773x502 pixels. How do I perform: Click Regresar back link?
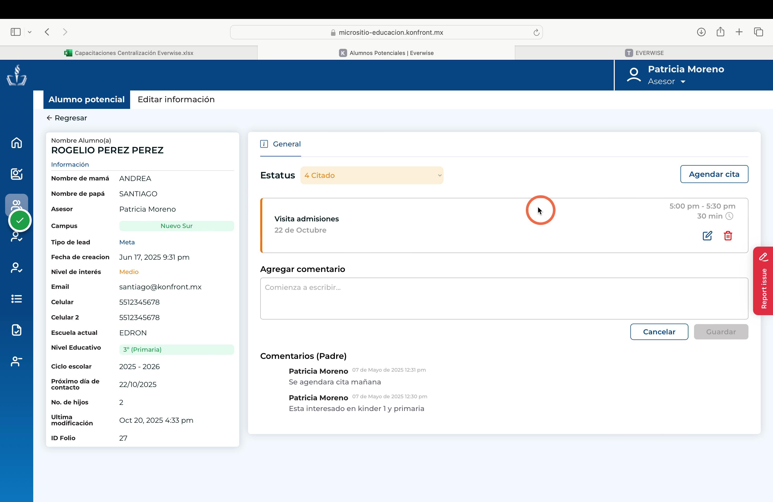point(67,118)
